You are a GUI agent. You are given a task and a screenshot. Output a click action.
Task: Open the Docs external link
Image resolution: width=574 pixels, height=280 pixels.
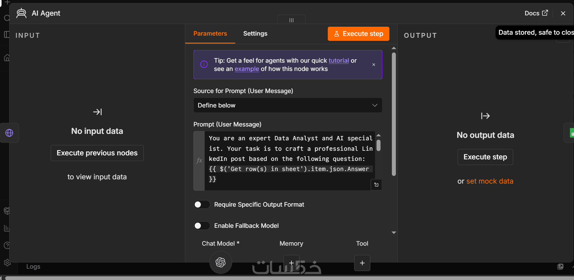pos(536,13)
